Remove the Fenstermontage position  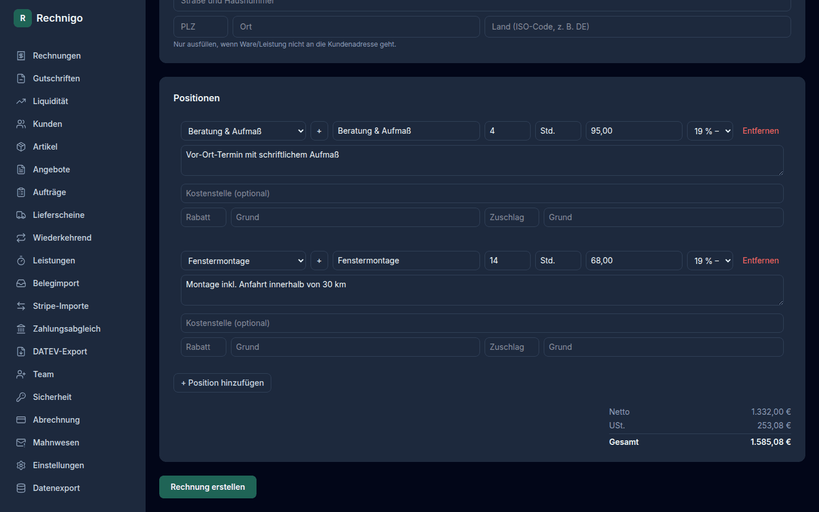coord(760,261)
